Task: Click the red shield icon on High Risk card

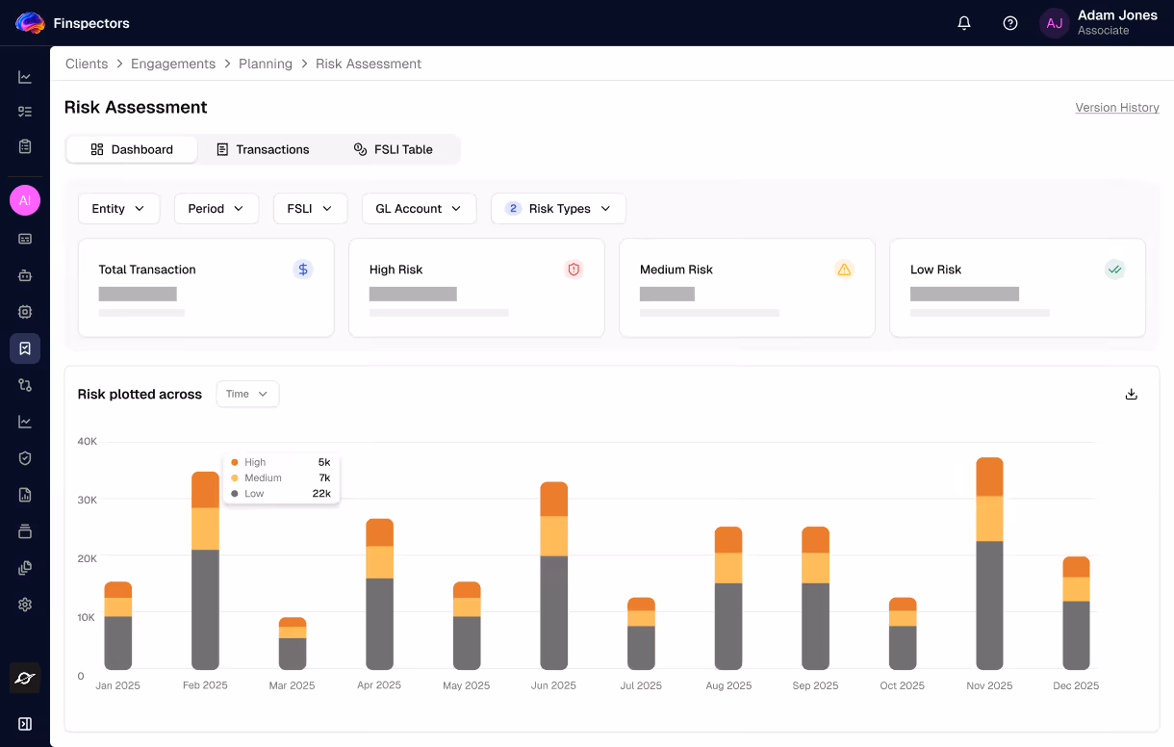Action: pyautogui.click(x=574, y=270)
